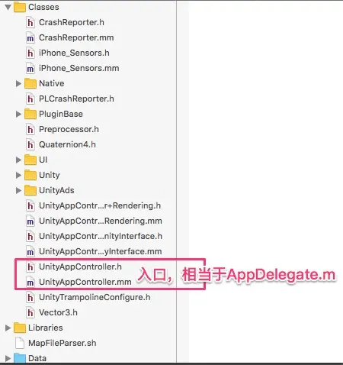Expand the Libraries folder triangle
Image resolution: width=343 pixels, height=365 pixels.
point(8,328)
